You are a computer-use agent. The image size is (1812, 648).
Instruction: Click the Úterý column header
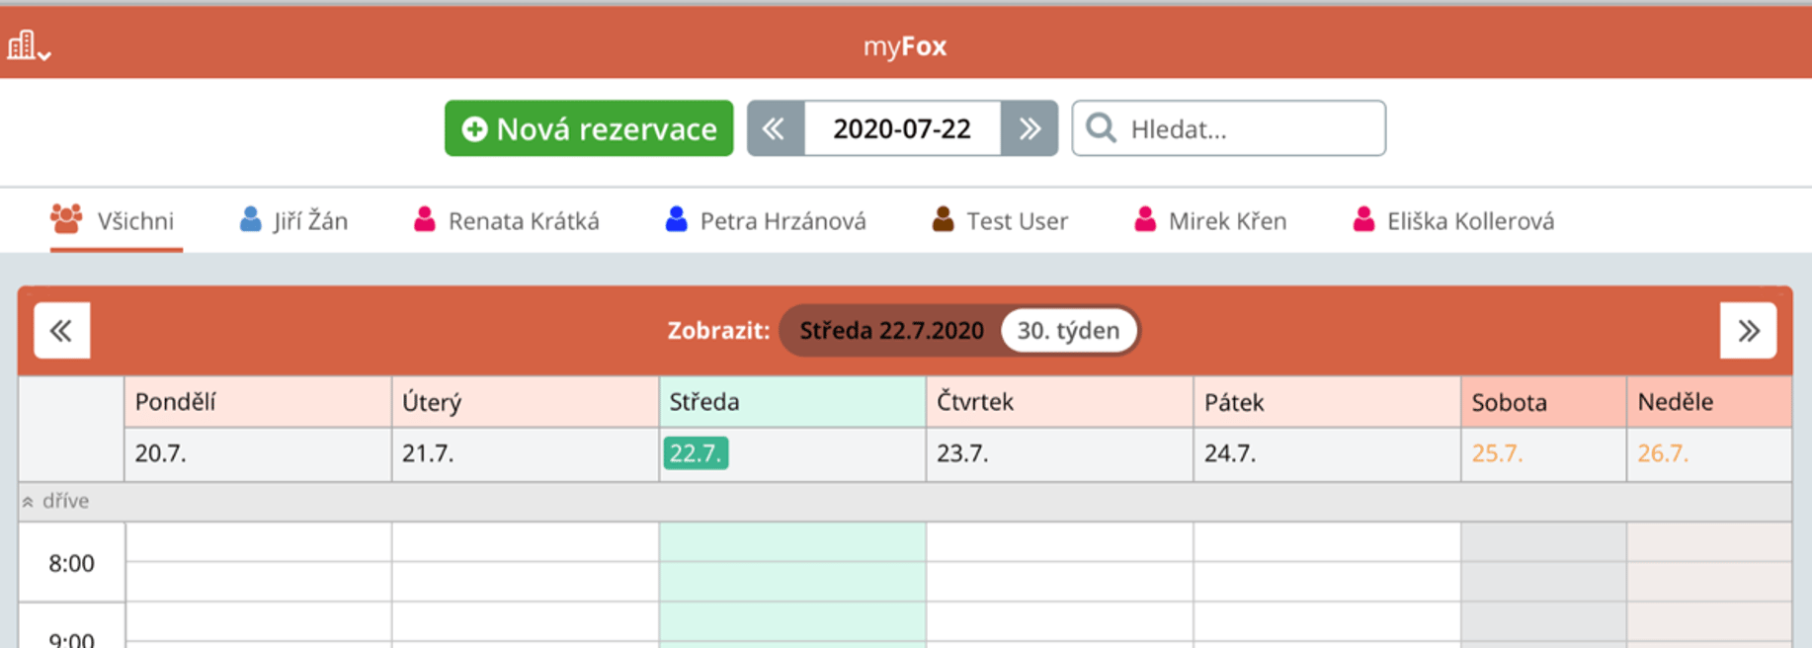pos(526,402)
